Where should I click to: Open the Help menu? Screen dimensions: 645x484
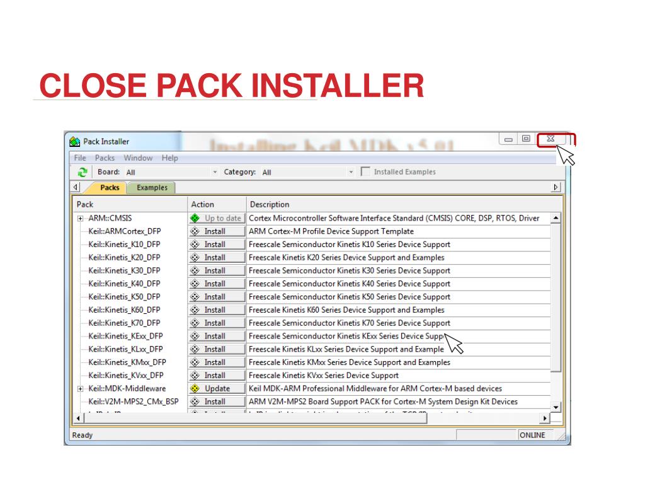coord(170,158)
